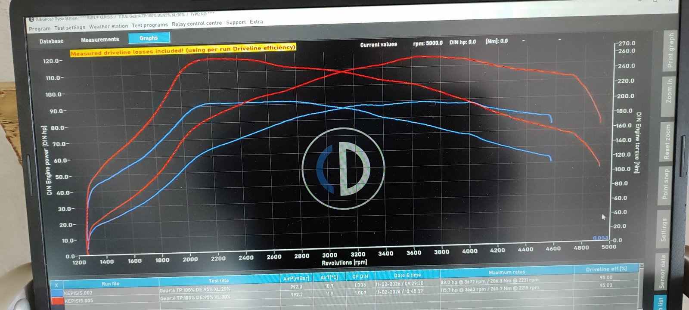The width and height of the screenshot is (689, 310).
Task: Click the Advanced Dyno Station app icon
Action: click(x=31, y=19)
